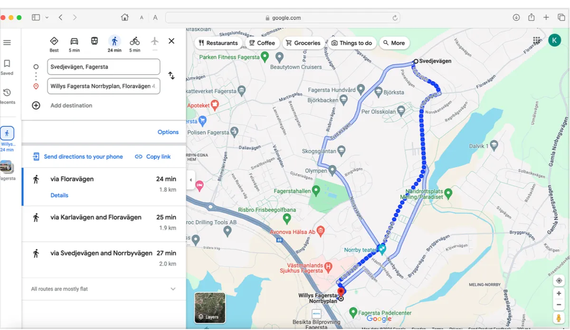Click the Layers map thumbnail
This screenshot has width=570, height=330.
210,308
